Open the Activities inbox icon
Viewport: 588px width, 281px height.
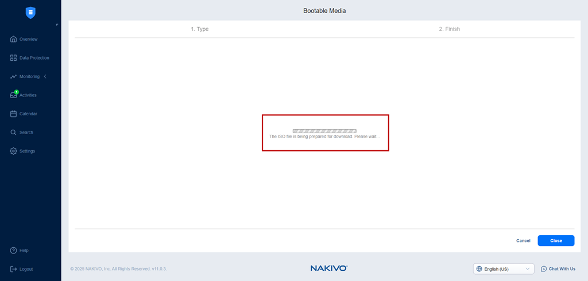[x=14, y=95]
